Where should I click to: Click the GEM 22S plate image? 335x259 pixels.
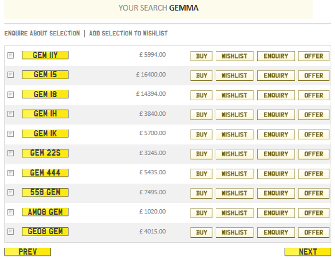[x=45, y=153]
